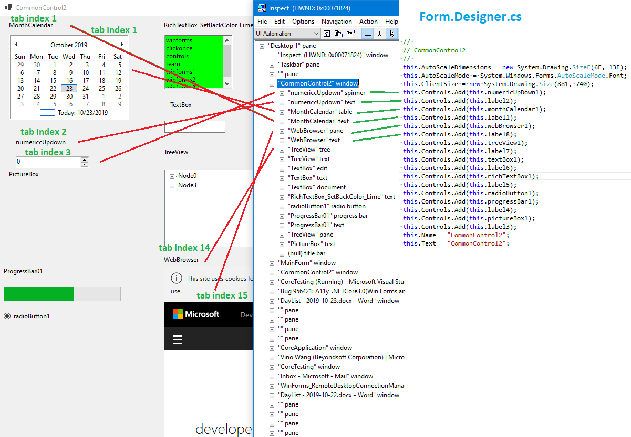This screenshot has width=631, height=437.
Task: Select the "(null) title bar" tree item
Action: (306, 253)
